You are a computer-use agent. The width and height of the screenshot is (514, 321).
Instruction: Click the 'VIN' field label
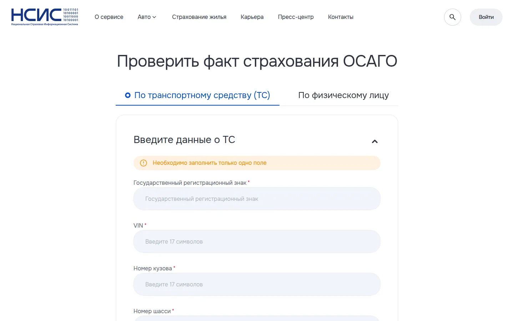[x=138, y=225]
